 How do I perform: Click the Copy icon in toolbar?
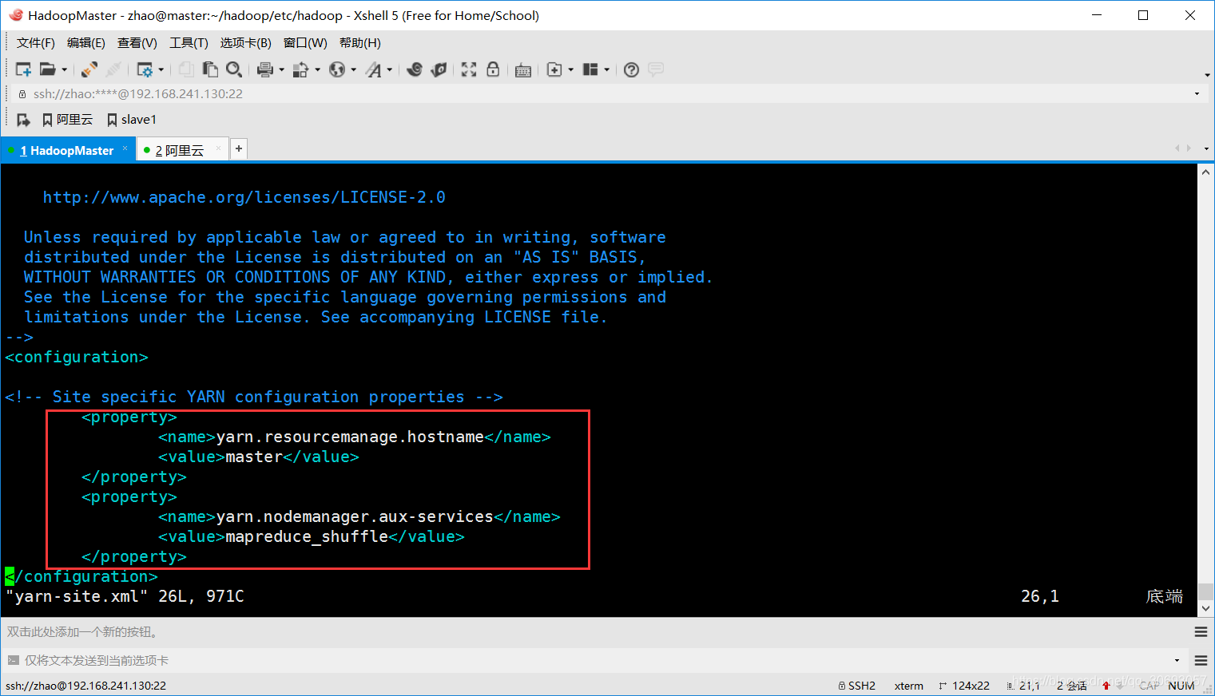click(x=186, y=69)
